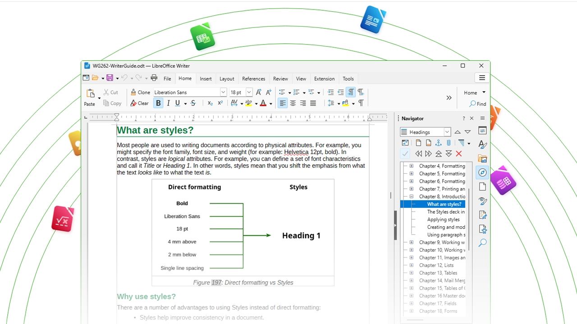Screen dimensions: 577x324
Task: Promote chapter using the double-up arrow icon
Action: pyautogui.click(x=439, y=154)
